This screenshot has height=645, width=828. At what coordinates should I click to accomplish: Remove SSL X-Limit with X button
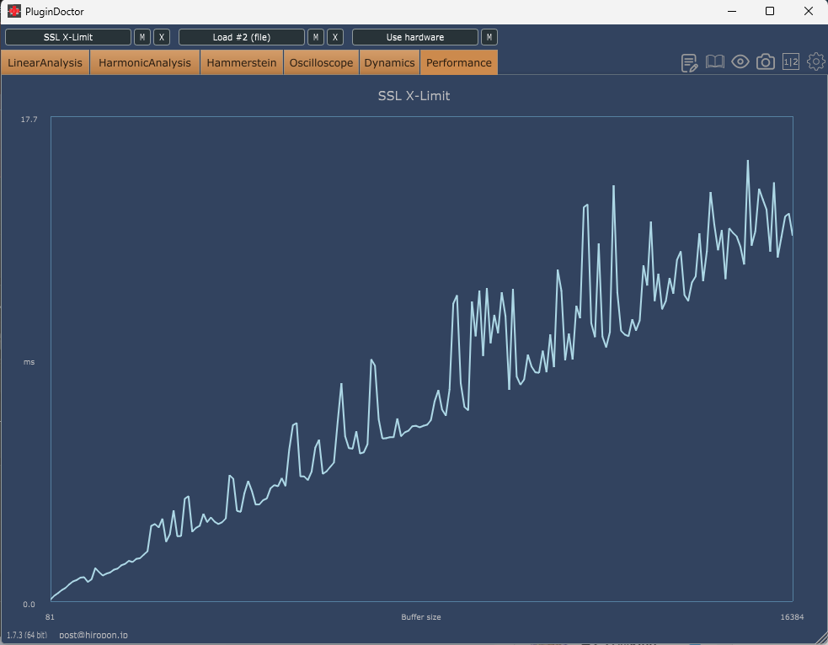click(x=162, y=37)
